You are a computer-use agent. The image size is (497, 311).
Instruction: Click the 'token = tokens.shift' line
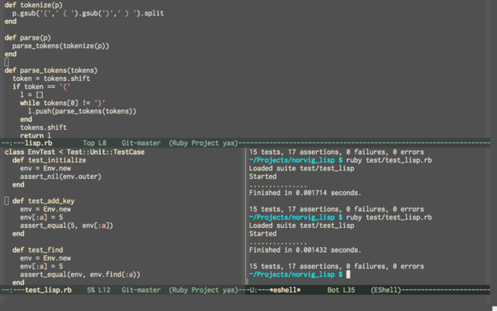[51, 79]
